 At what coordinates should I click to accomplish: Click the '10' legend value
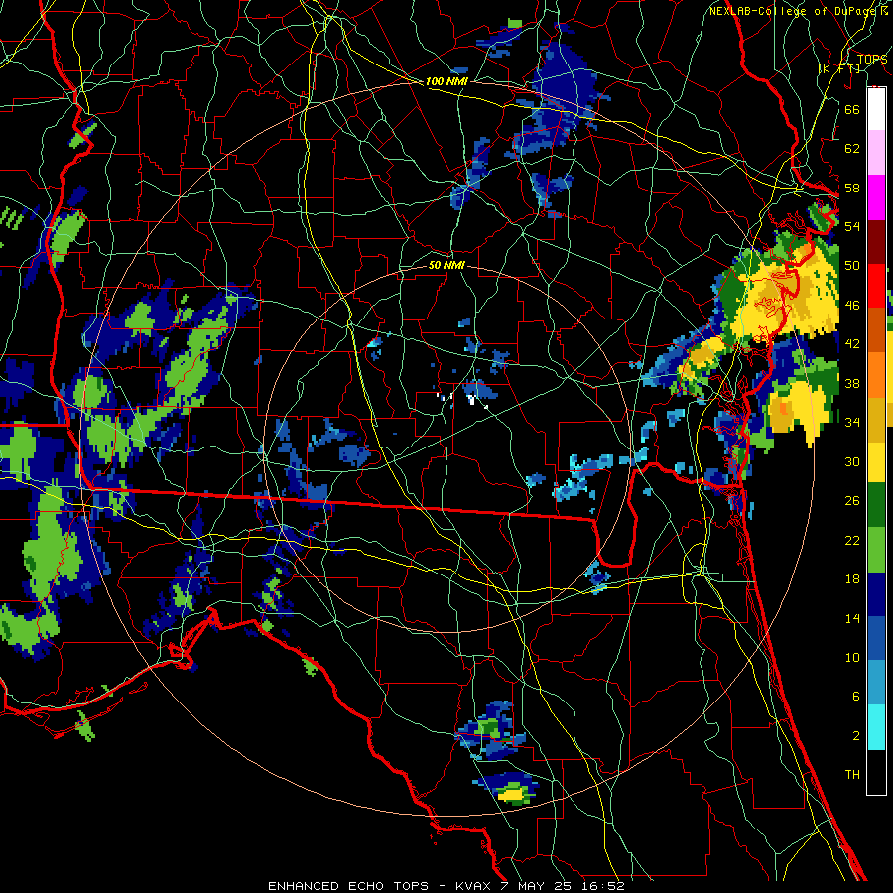tap(852, 657)
